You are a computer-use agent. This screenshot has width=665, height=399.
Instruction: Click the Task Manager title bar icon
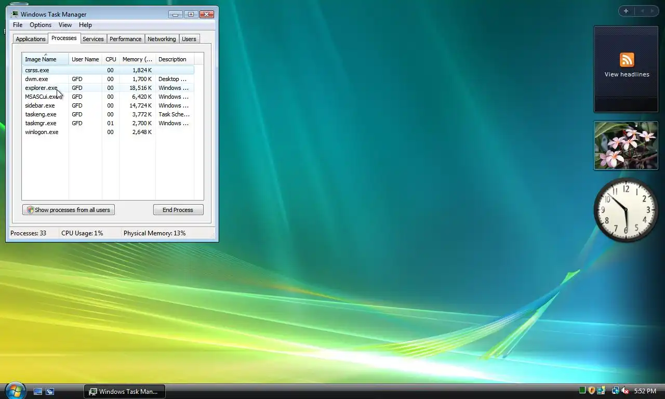[x=15, y=14]
